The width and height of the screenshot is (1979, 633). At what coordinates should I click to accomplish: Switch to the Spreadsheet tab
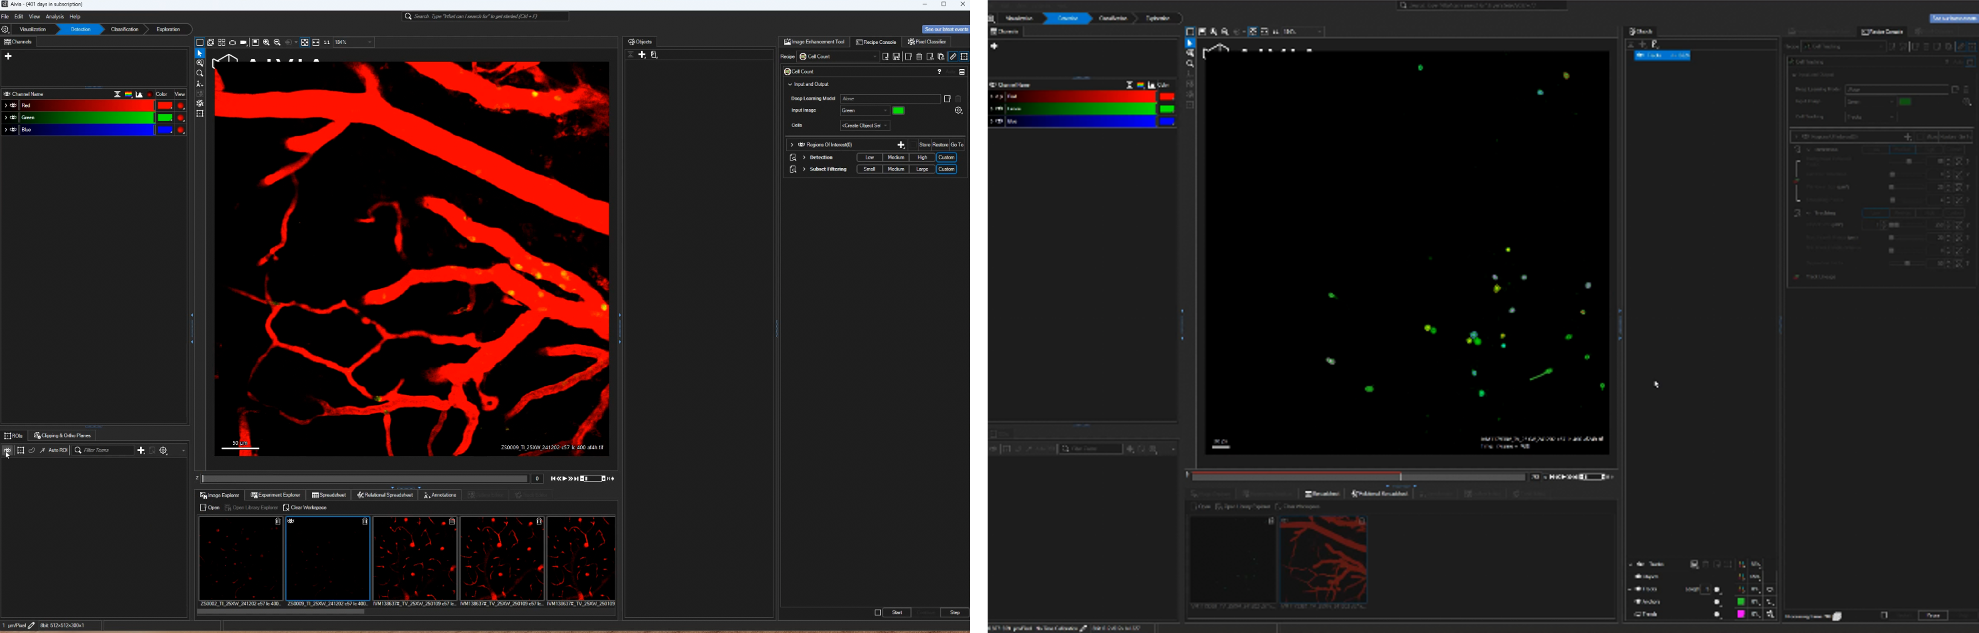click(x=329, y=496)
